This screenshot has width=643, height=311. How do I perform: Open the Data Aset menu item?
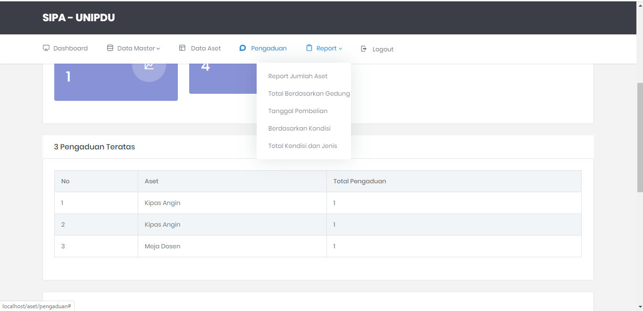(x=200, y=48)
